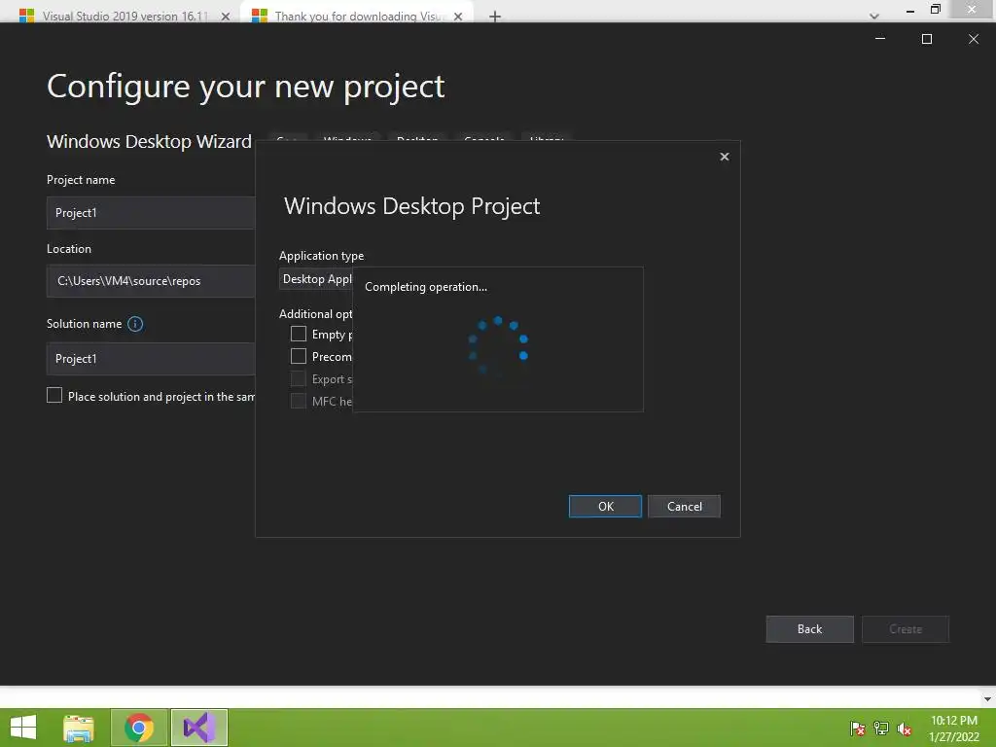Click the Completing operation progress spinner
The width and height of the screenshot is (996, 747).
(x=498, y=346)
